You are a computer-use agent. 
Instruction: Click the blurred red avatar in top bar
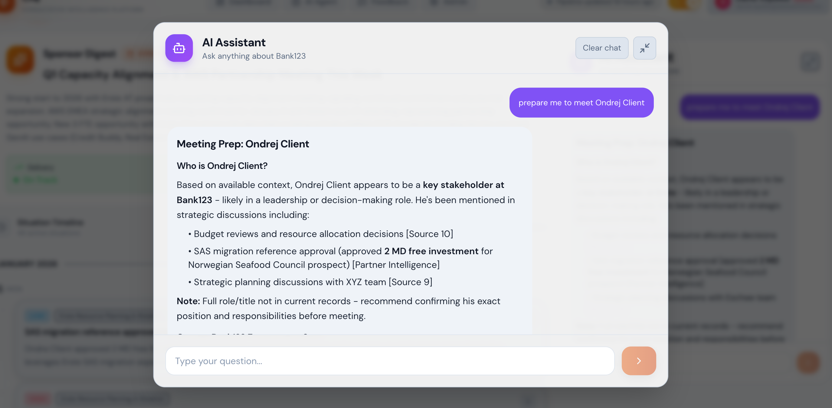(723, 4)
